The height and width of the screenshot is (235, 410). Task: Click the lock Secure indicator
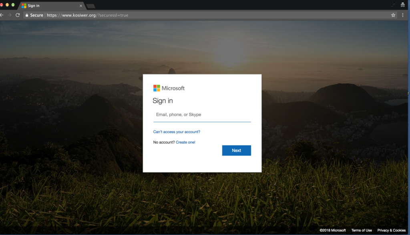point(34,15)
